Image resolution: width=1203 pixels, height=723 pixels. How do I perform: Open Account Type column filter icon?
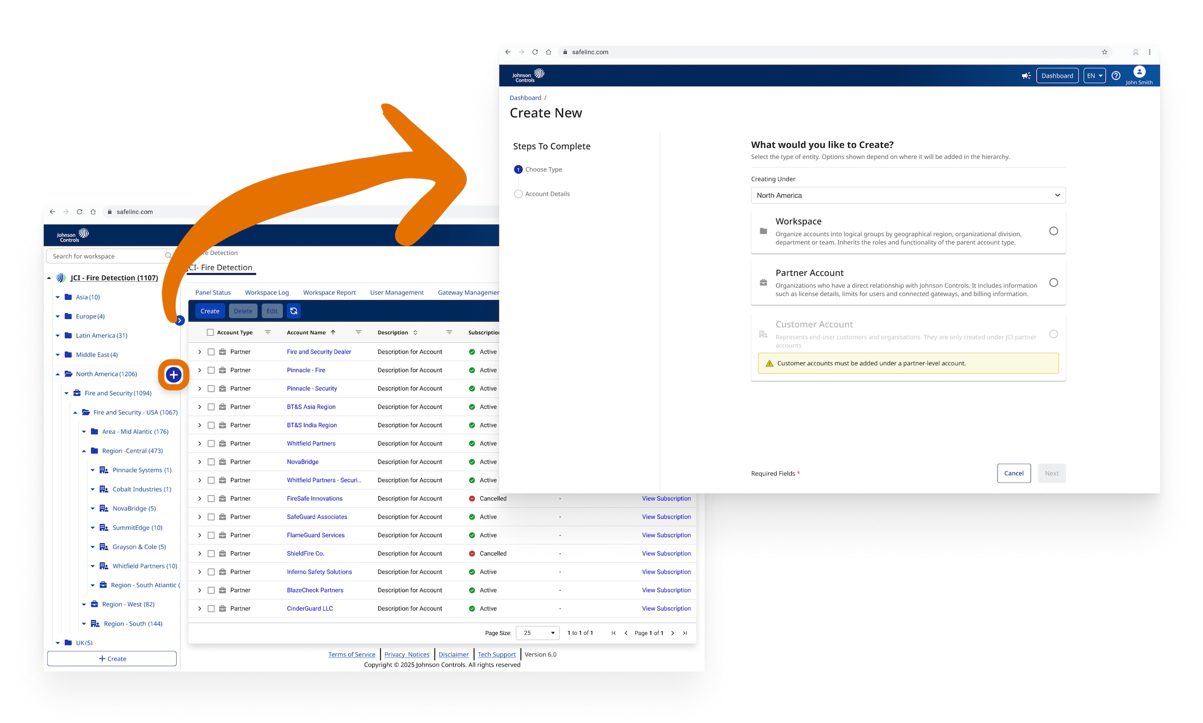click(268, 332)
